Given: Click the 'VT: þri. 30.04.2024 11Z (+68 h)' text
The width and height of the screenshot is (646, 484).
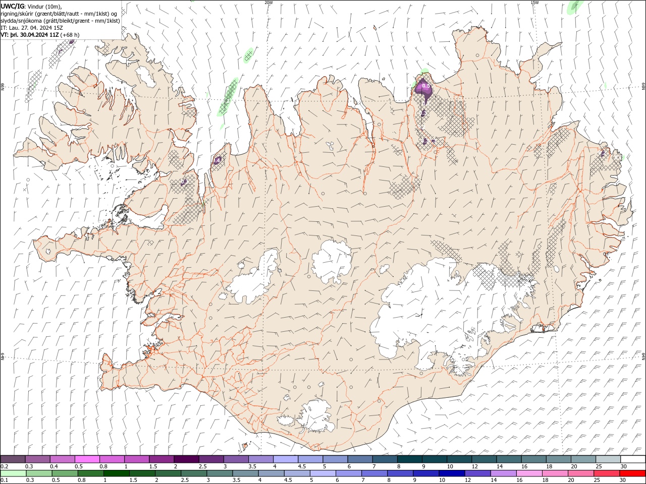Looking at the screenshot, I should coord(40,35).
